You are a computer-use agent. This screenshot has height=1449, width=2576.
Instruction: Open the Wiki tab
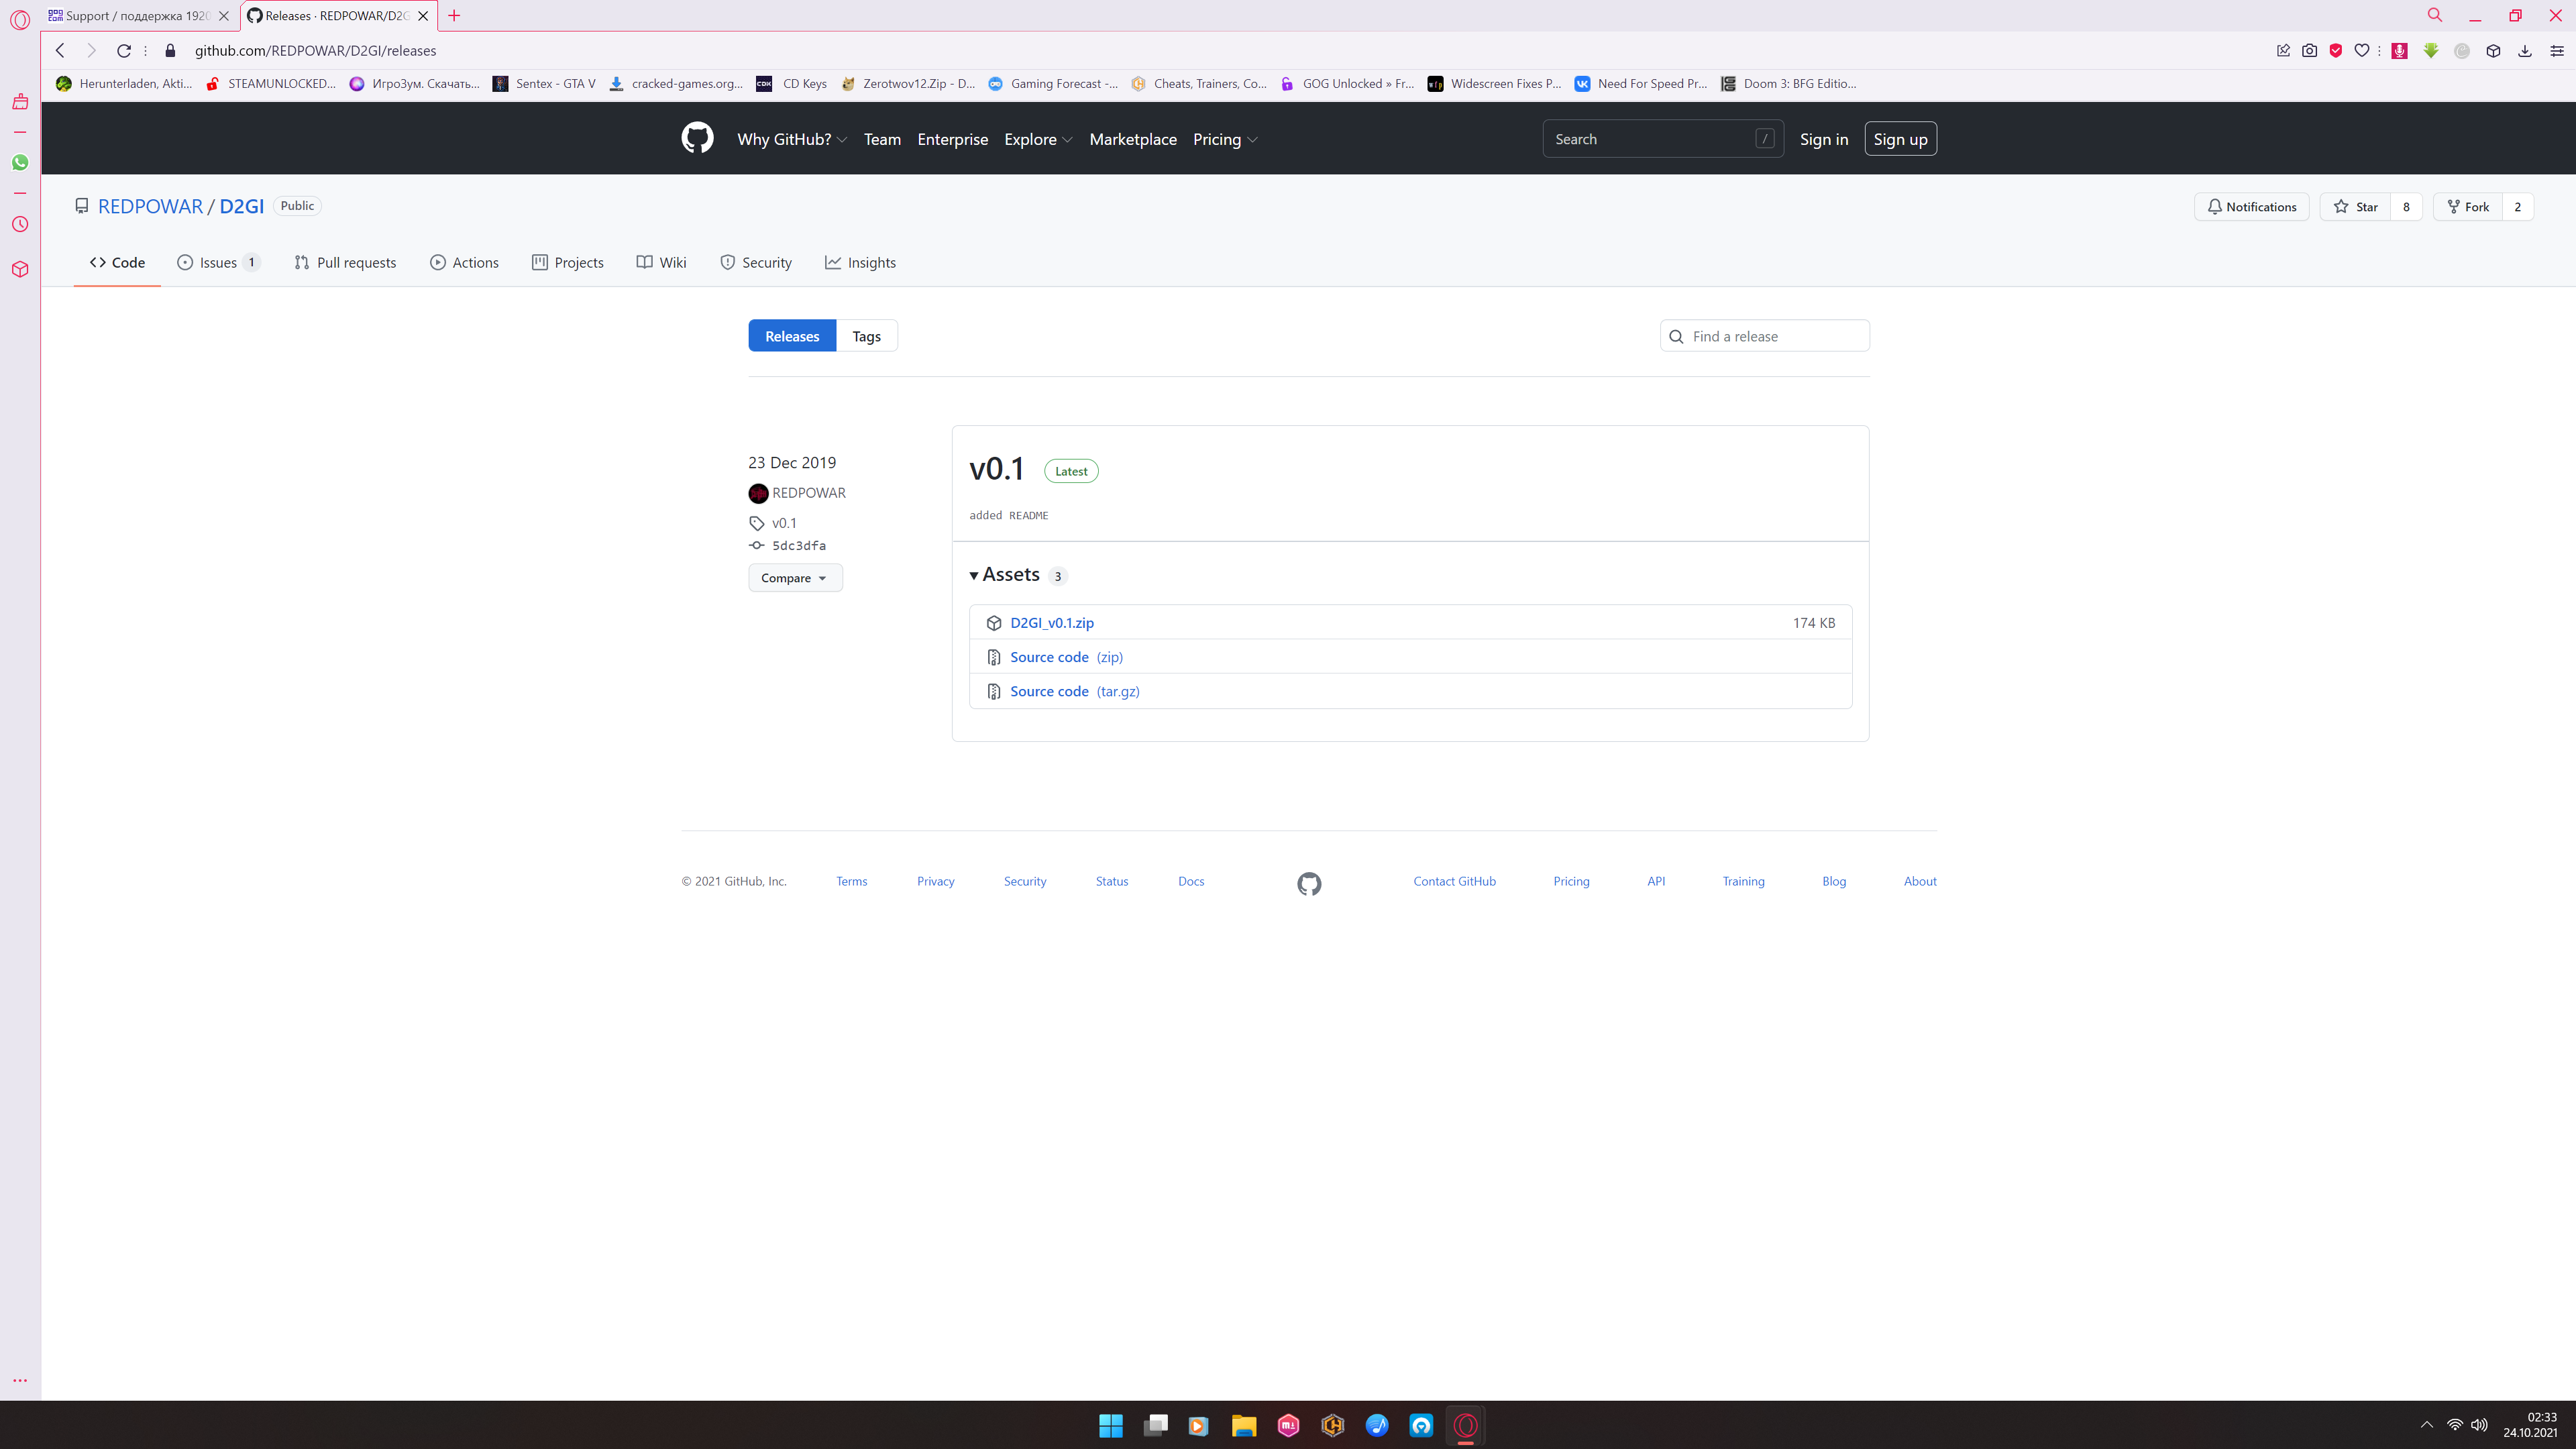point(661,262)
